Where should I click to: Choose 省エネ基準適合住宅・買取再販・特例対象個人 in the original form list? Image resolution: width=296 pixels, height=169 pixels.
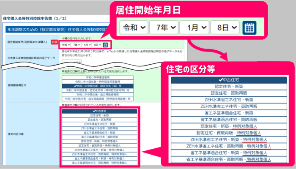click(x=99, y=163)
